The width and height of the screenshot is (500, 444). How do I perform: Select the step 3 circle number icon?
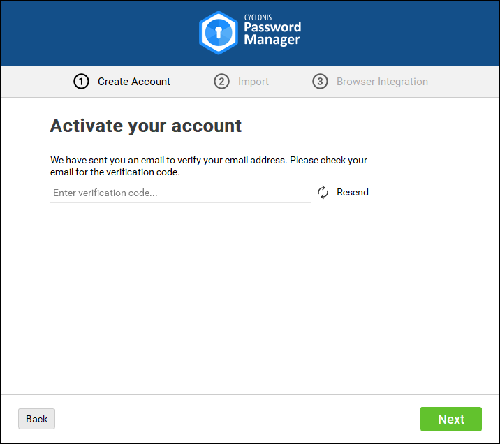point(320,82)
